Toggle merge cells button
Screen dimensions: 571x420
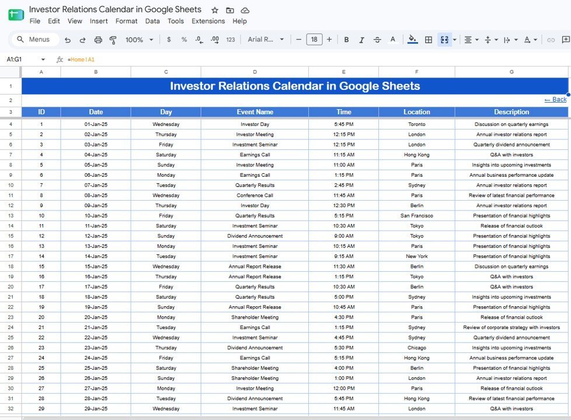(444, 40)
